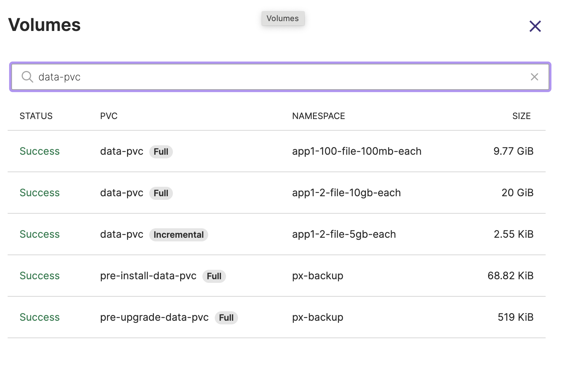Select namespace app1-2-file-5gb-each
The height and width of the screenshot is (383, 562).
[344, 234]
